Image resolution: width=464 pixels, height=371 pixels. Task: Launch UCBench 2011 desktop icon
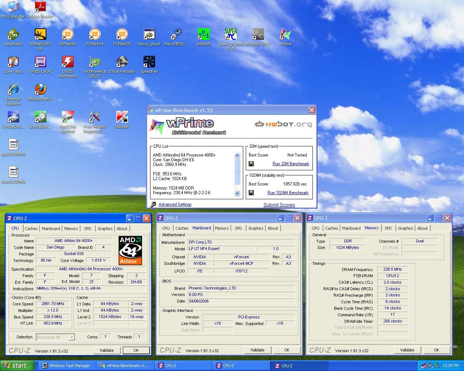(258, 37)
